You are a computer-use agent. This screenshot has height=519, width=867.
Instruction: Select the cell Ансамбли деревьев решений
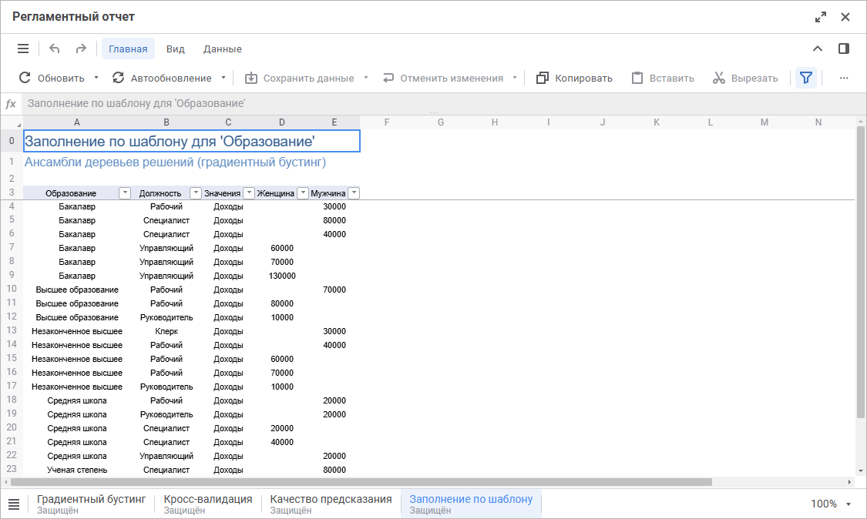pos(192,162)
